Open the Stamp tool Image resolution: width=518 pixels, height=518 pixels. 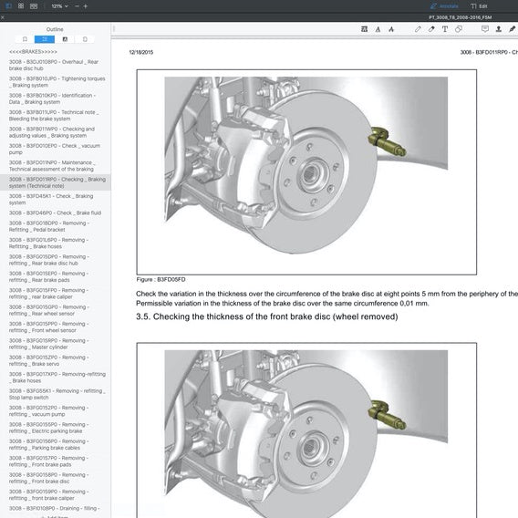click(499, 29)
